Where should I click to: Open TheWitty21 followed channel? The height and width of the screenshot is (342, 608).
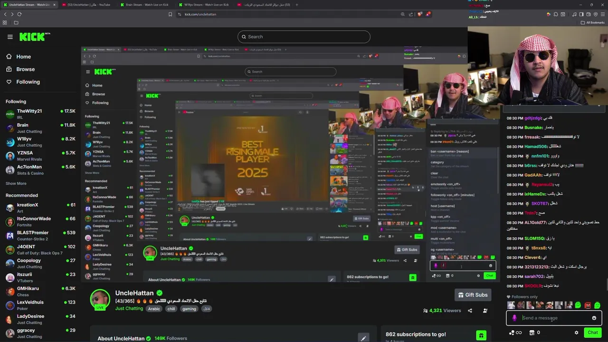pyautogui.click(x=40, y=114)
